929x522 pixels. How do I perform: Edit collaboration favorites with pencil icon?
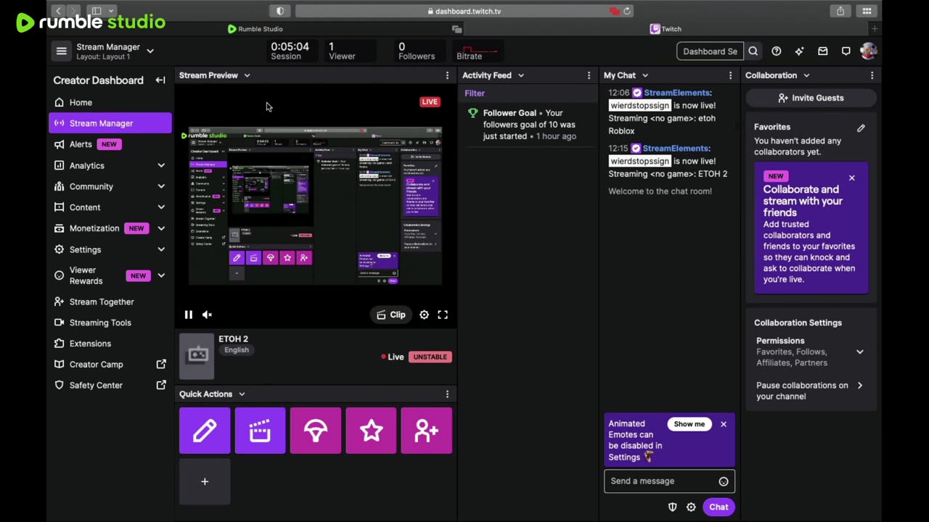coord(861,128)
